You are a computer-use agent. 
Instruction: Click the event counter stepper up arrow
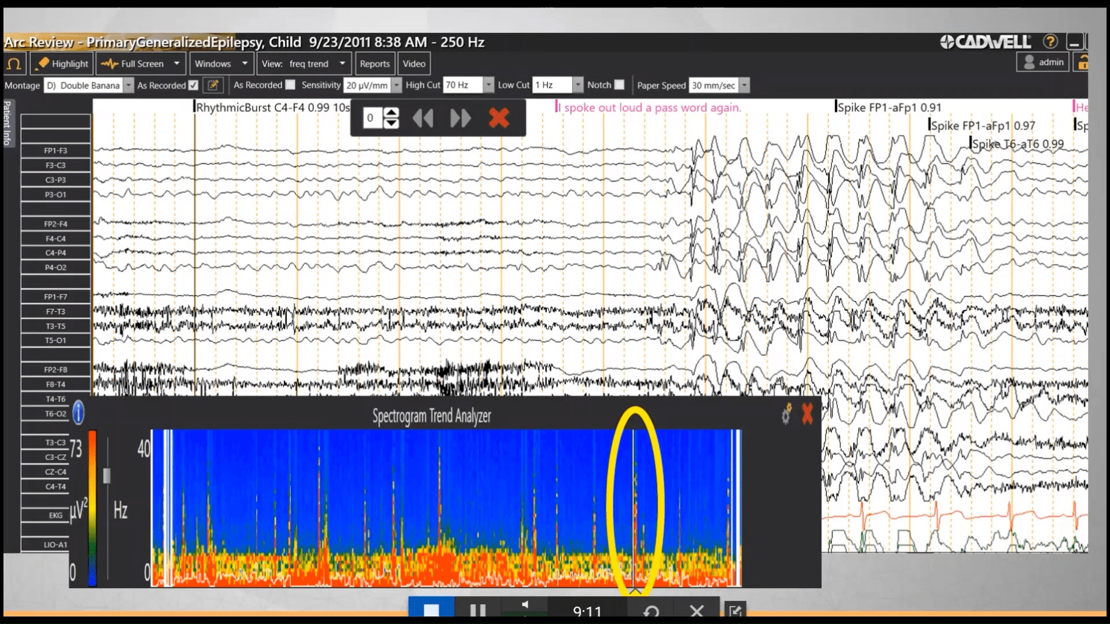click(x=392, y=113)
